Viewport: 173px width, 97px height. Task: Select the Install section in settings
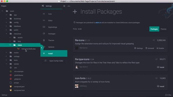click(54, 53)
